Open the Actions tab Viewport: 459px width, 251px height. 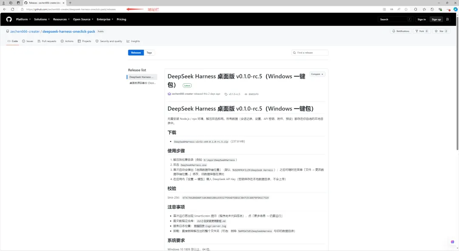(67, 41)
